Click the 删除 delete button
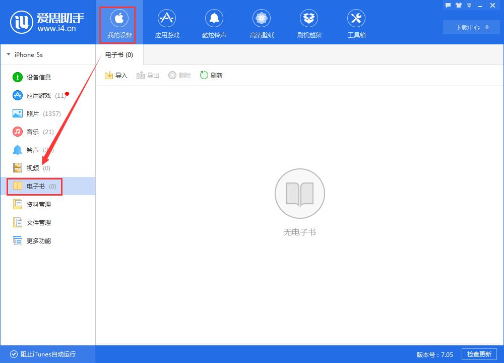Viewport: 504px width, 363px height. coord(180,75)
